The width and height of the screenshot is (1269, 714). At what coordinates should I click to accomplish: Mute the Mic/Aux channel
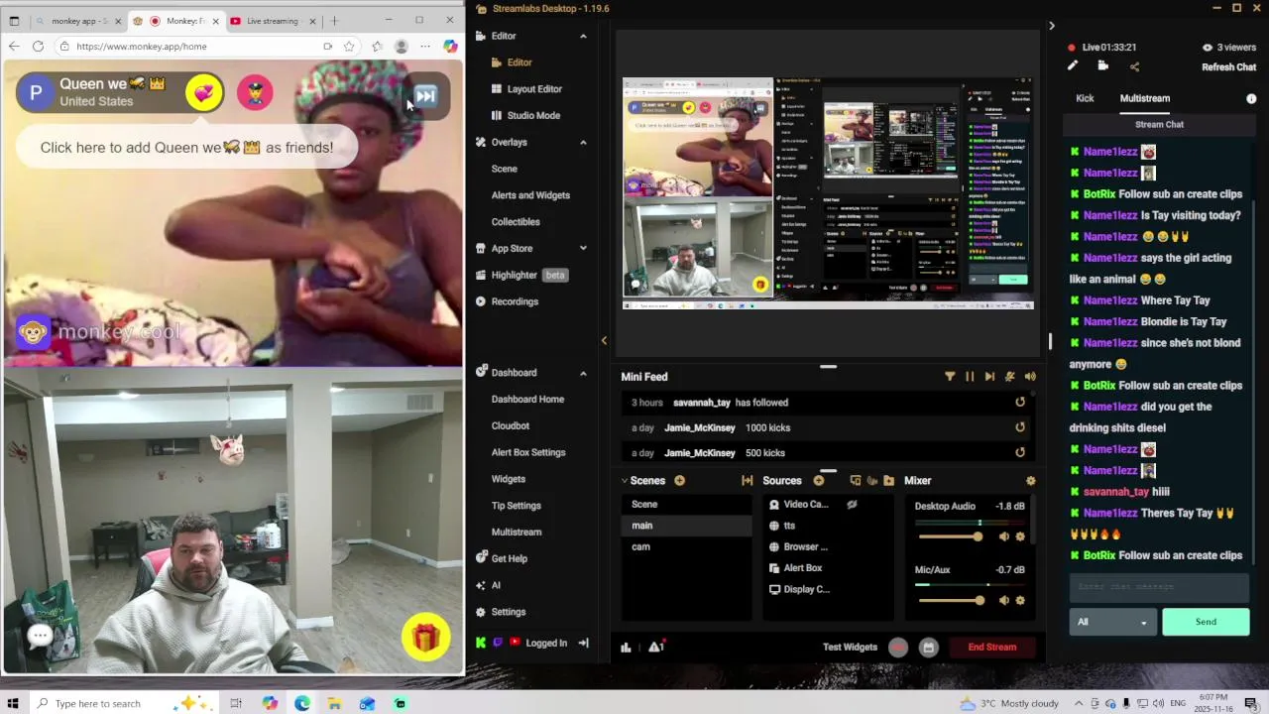point(1003,600)
